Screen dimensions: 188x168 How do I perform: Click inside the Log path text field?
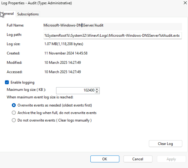113,35
